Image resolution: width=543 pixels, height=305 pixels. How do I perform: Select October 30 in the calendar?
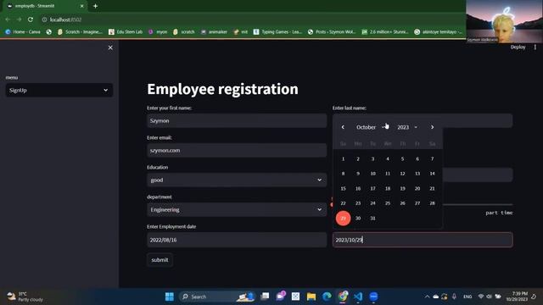(358, 219)
